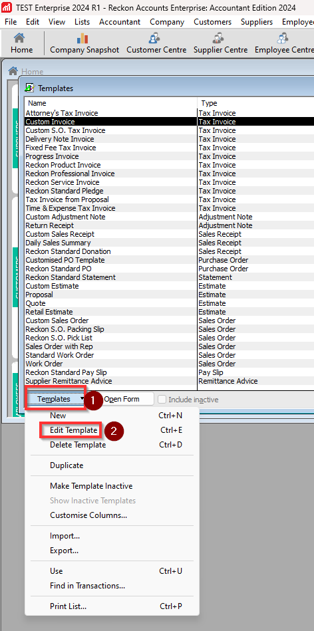Select Supplier Remittance Advice row

[x=169, y=381]
